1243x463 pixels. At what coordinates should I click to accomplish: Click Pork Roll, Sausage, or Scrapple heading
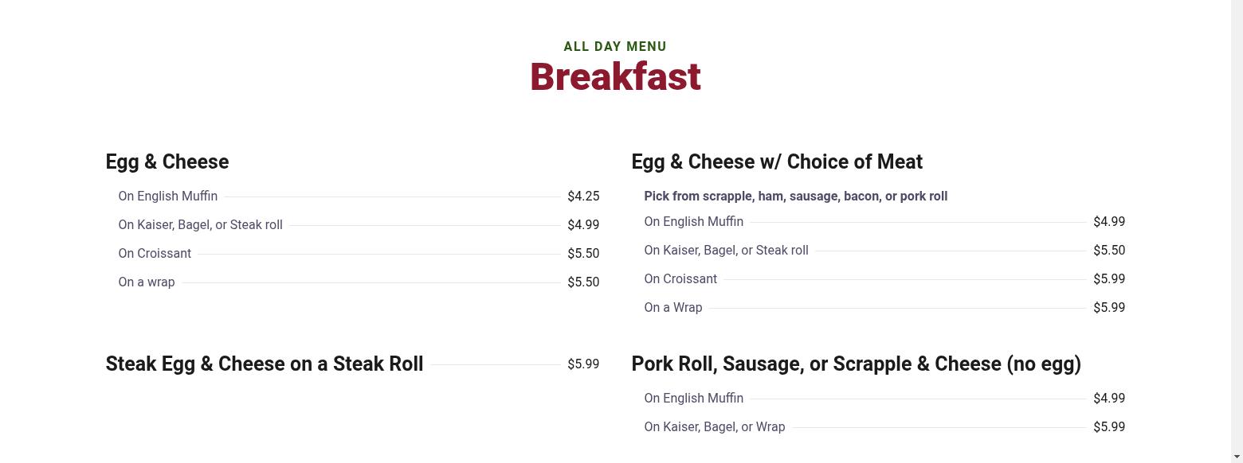[x=857, y=364]
